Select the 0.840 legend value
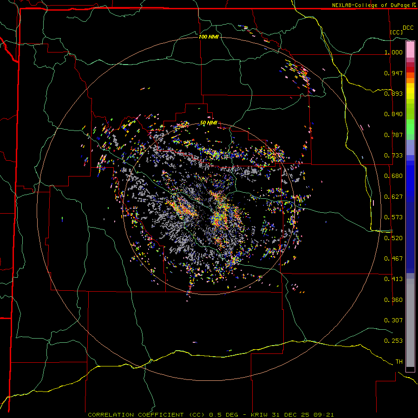418x418 pixels. [x=393, y=114]
